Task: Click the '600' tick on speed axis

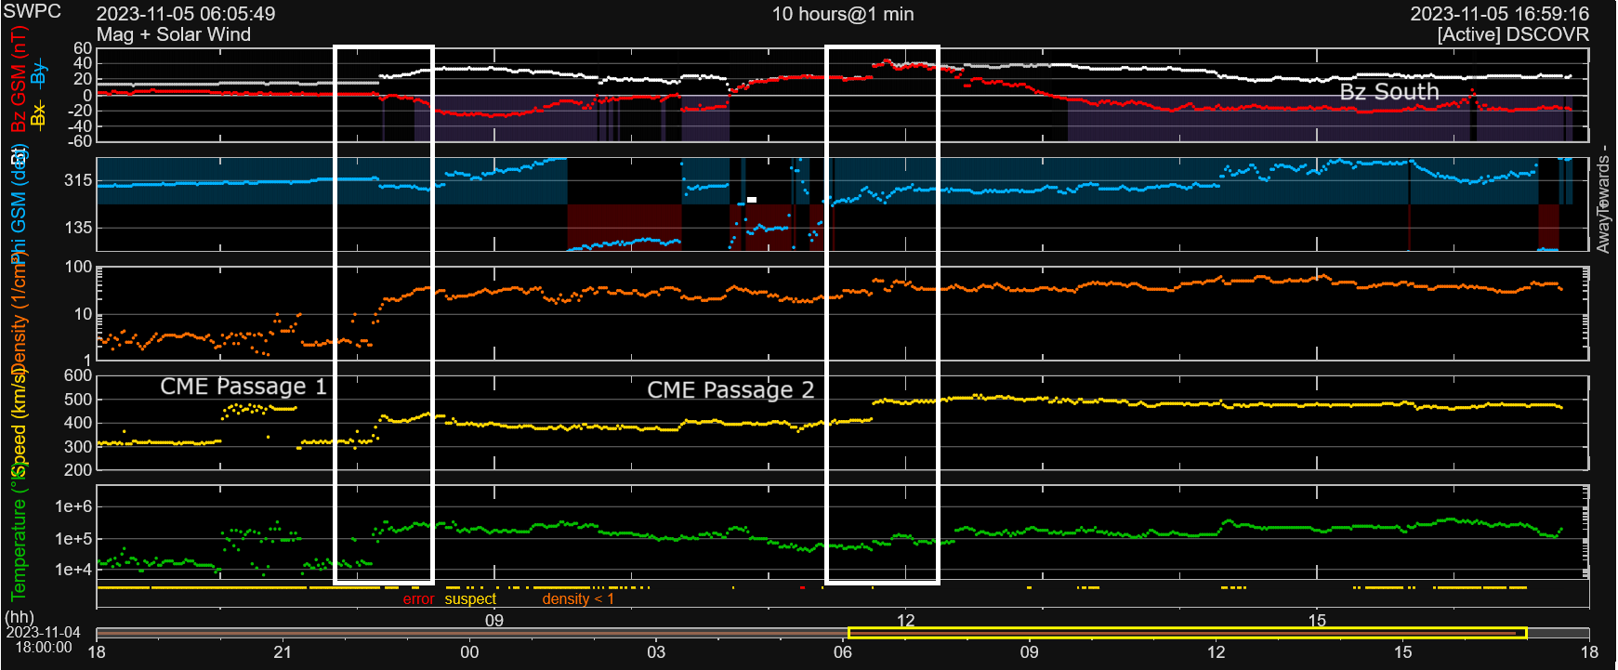Action: point(78,375)
